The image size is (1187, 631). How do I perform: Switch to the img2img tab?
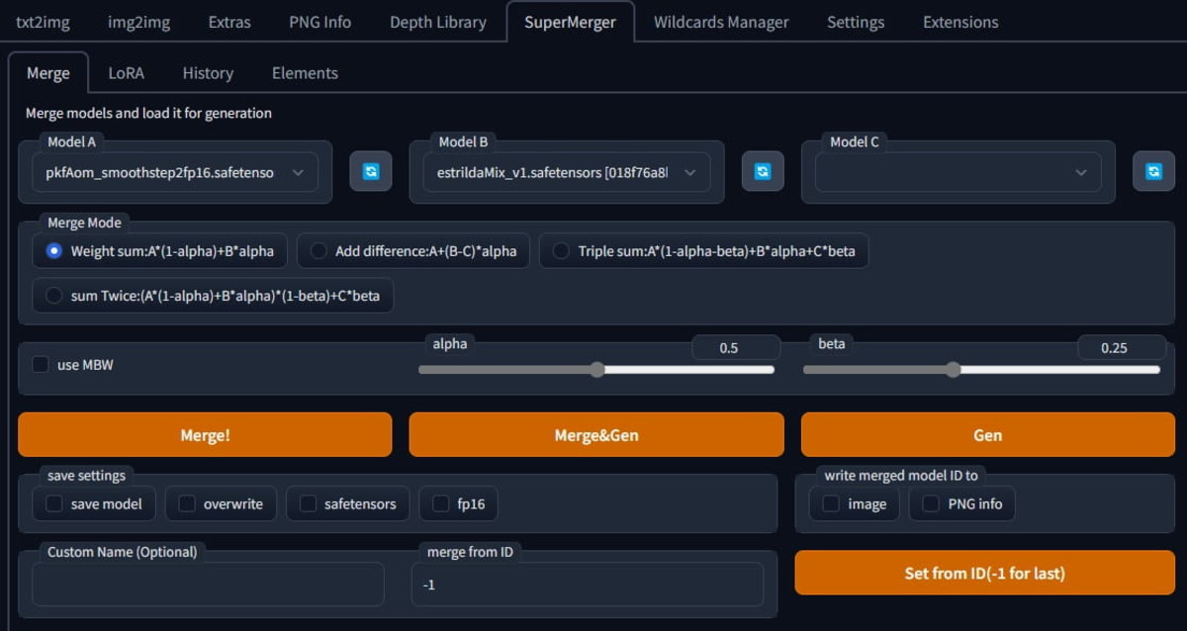coord(137,22)
